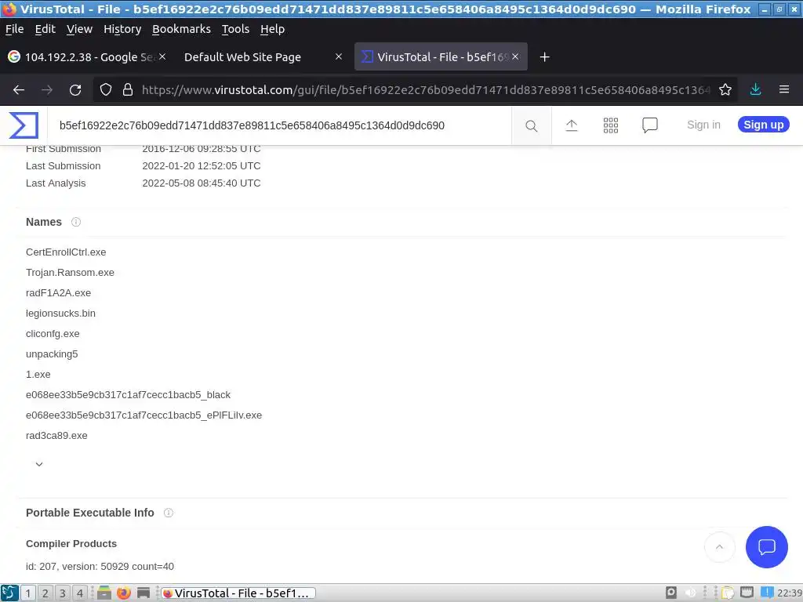Screen dimensions: 803x602
Task: Switch to workspace 3 in the pager
Action: click(x=63, y=593)
